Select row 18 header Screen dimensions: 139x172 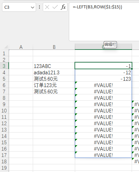pos(4,162)
